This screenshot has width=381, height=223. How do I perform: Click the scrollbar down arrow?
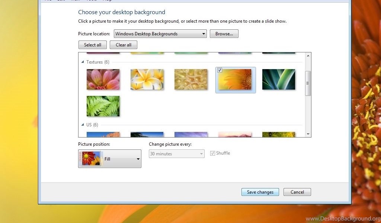(308, 134)
